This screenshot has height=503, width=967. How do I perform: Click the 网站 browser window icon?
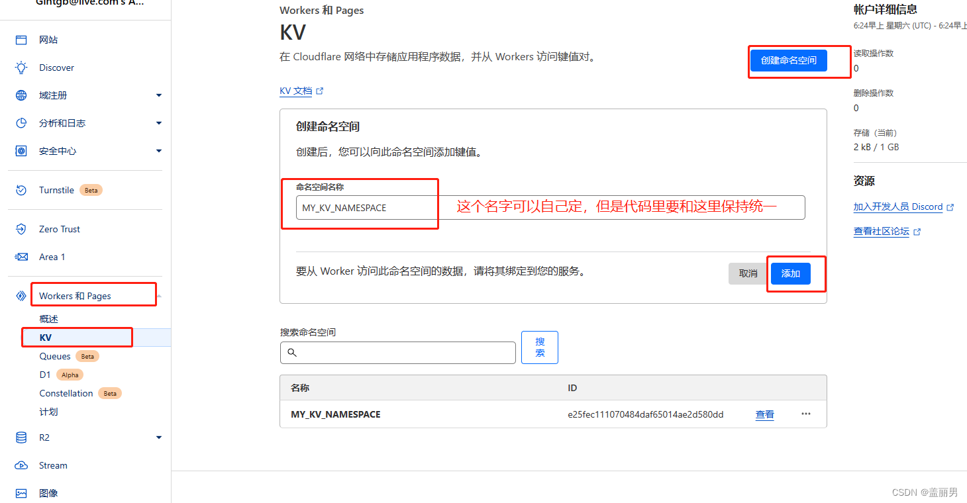(21, 40)
